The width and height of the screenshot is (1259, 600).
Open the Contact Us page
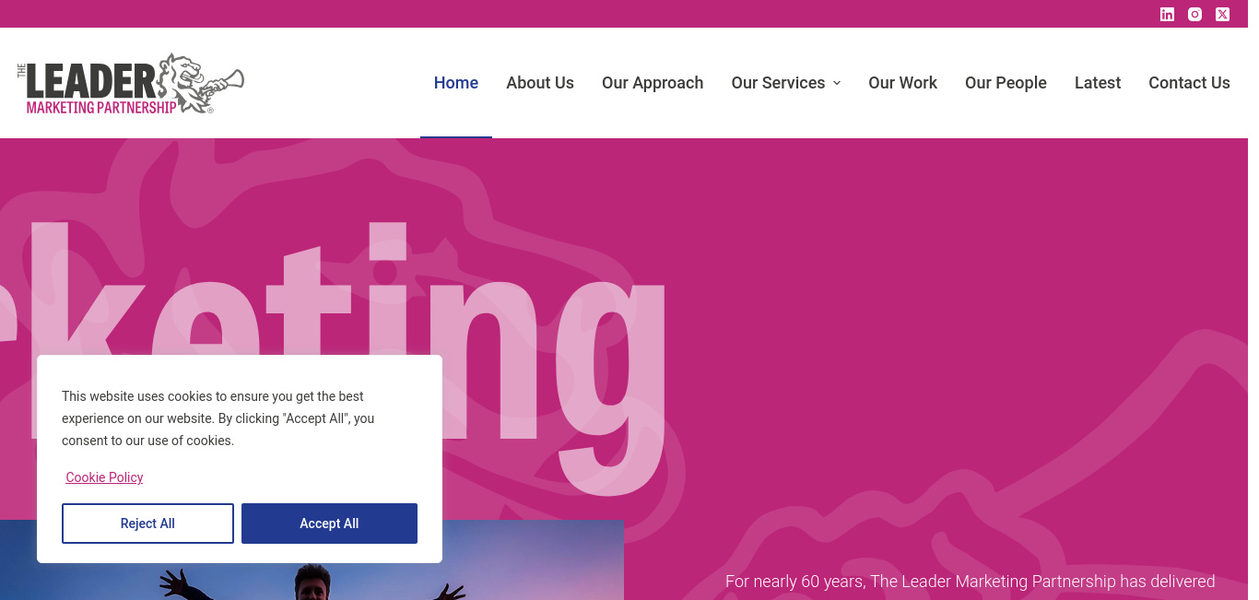pyautogui.click(x=1189, y=83)
